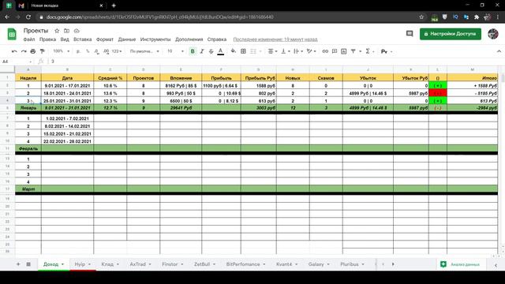The height and width of the screenshot is (284, 505).
Task: Select cell 22.02.2021 - 28.02.2021
Action: (67, 141)
